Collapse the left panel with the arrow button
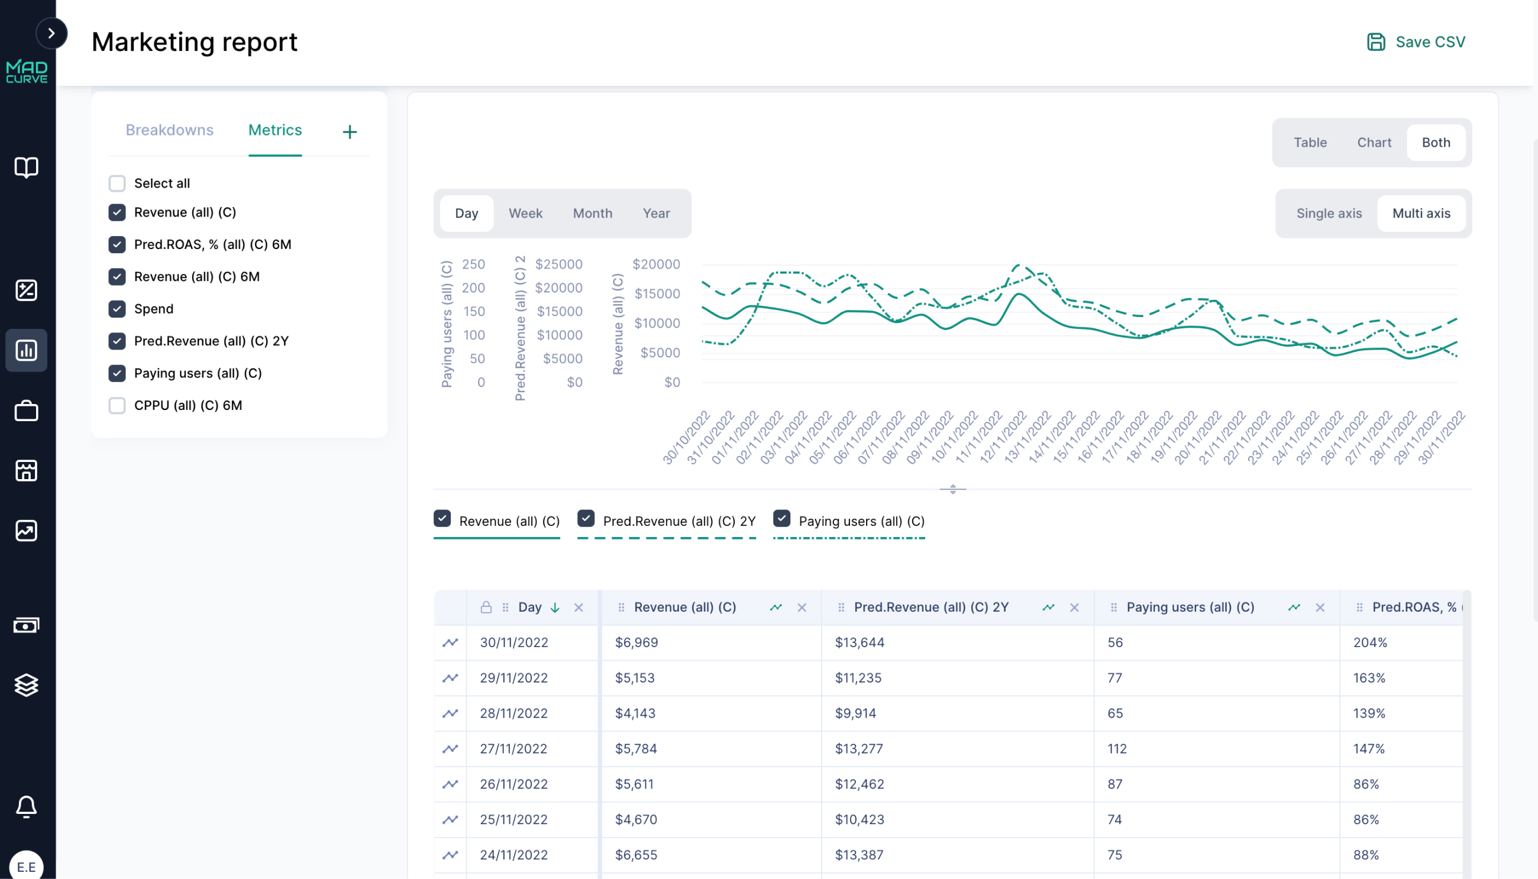 click(x=52, y=33)
